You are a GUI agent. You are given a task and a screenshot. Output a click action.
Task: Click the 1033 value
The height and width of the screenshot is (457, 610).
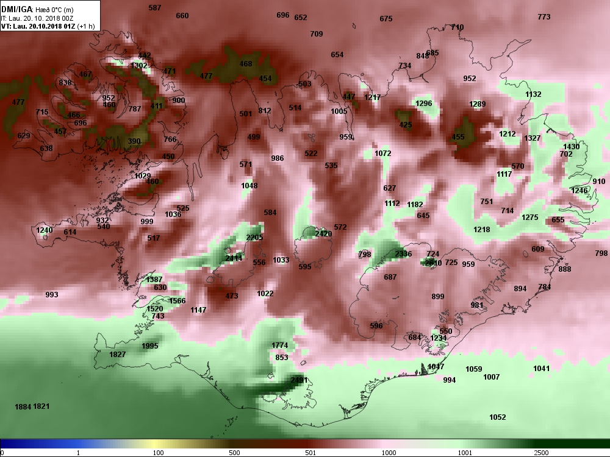coord(281,260)
